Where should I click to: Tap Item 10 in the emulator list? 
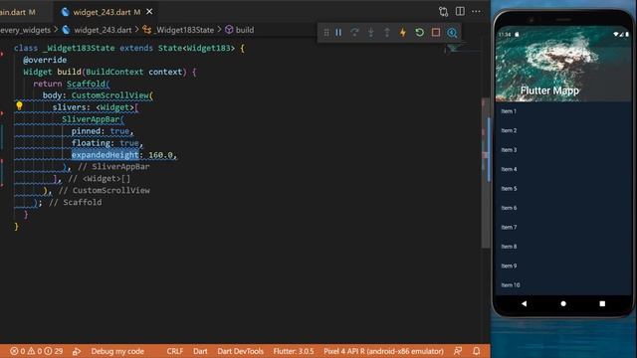(x=563, y=285)
